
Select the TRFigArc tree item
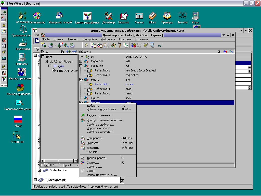point(59,66)
